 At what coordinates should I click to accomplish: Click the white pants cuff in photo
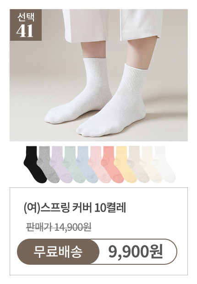(x=112, y=25)
